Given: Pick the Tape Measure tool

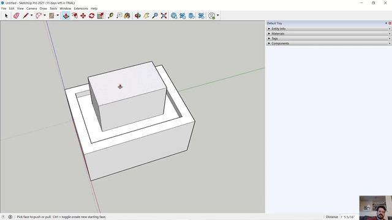Looking at the screenshot, I should [110, 16].
